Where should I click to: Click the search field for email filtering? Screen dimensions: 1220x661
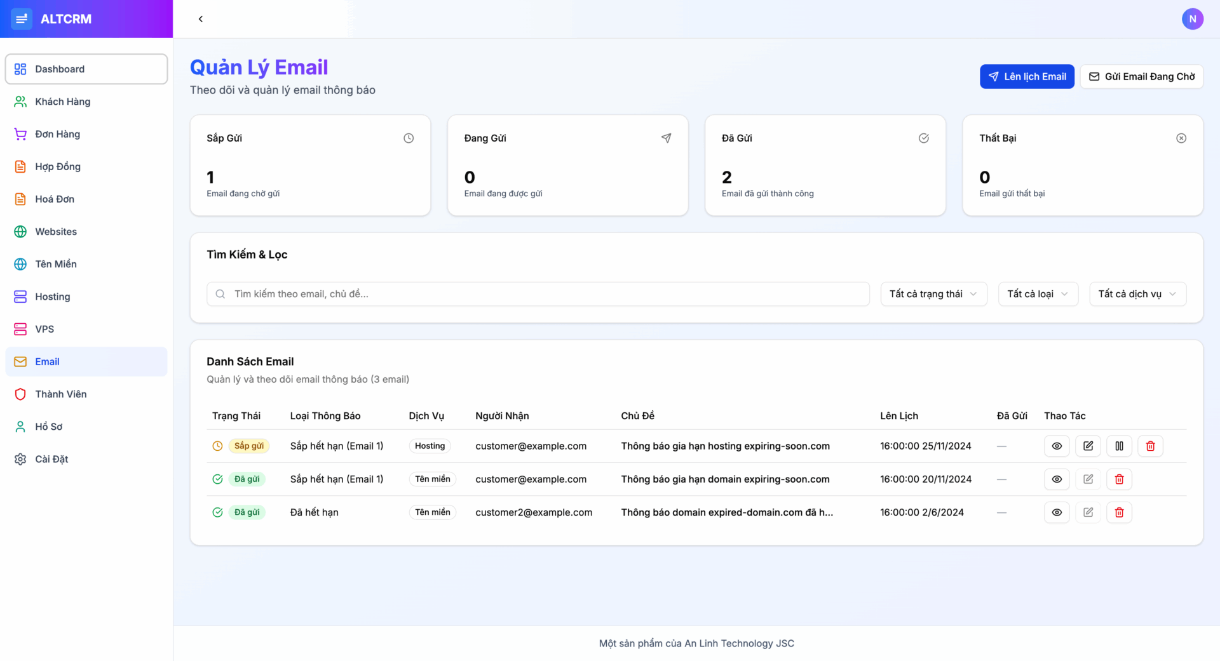click(x=538, y=293)
